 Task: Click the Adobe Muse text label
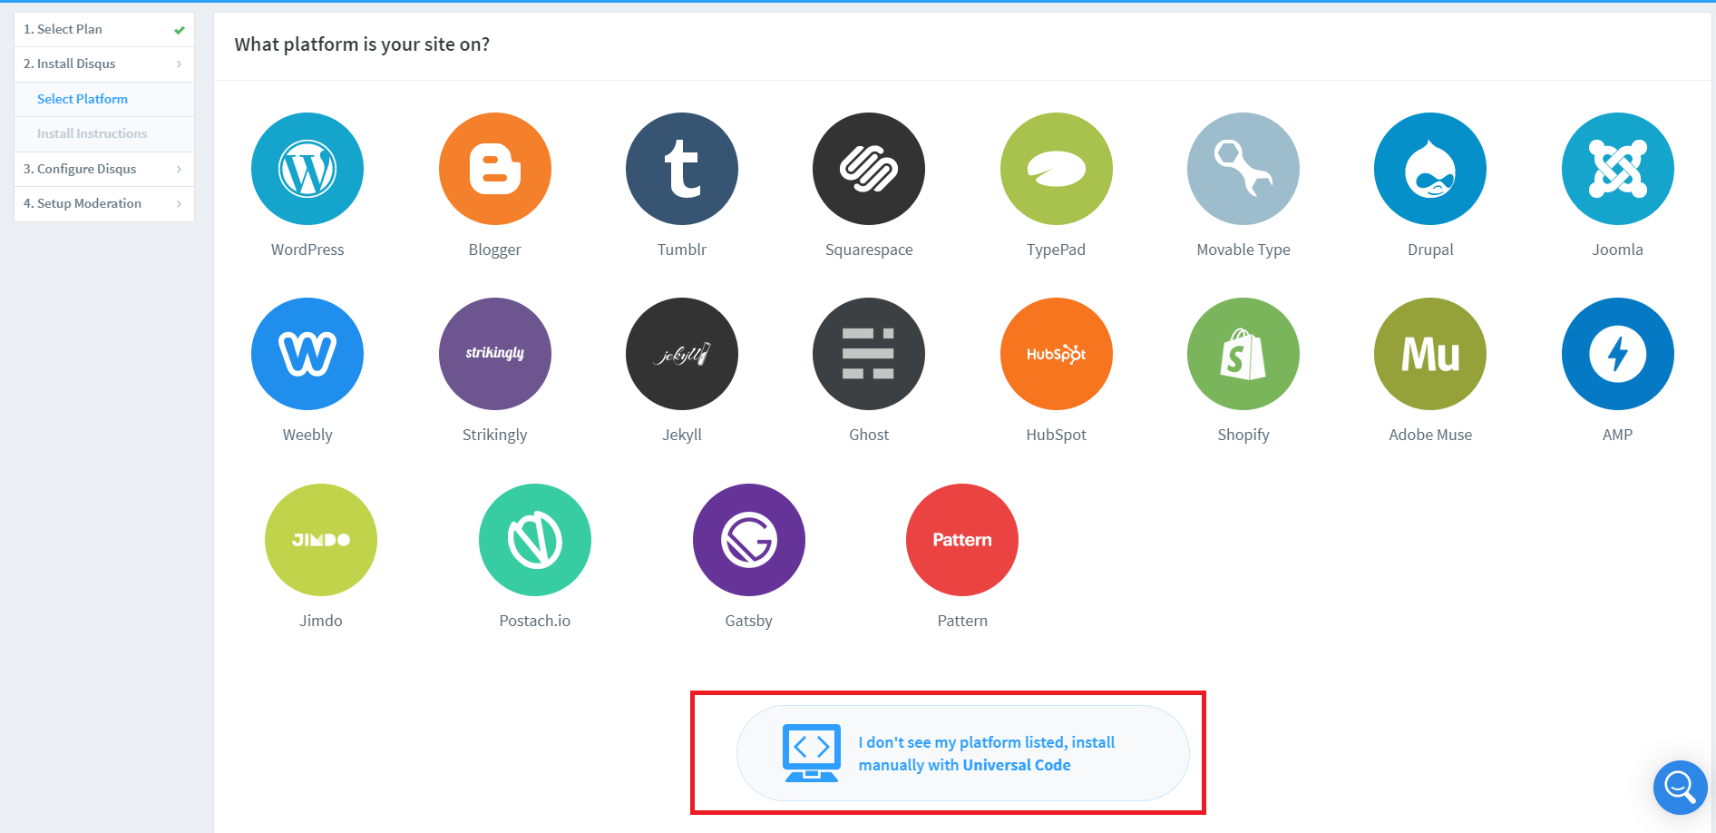tap(1430, 435)
